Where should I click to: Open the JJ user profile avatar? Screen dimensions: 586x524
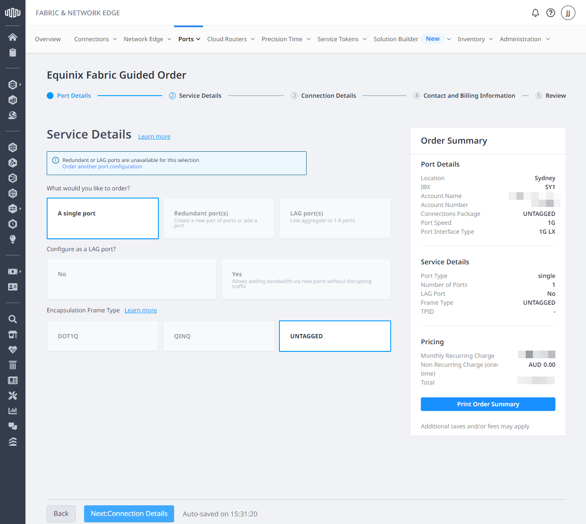[x=568, y=13]
